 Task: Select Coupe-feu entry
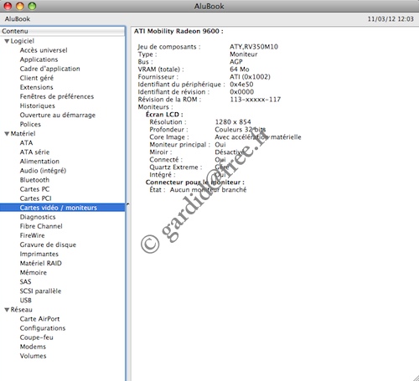[x=37, y=337]
